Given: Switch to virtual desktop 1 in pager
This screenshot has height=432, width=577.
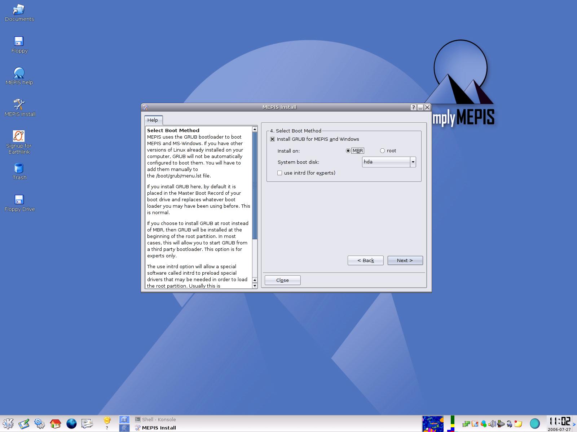Looking at the screenshot, I should coord(124,419).
